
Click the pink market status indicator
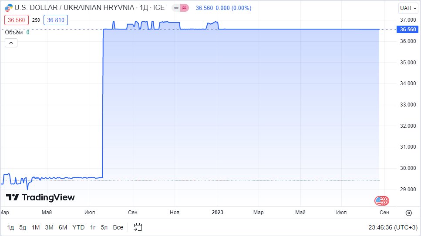[184, 8]
